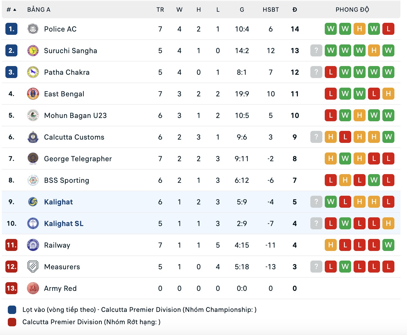Click Suruchi Sangha's upcoming match question badge
Viewport: 407px width, 335px height.
(316, 50)
